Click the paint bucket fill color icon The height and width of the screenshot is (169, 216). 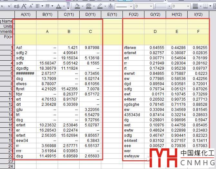(77, 6)
